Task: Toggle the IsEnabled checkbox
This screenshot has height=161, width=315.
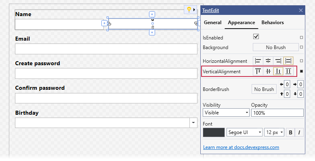Action: (x=256, y=37)
